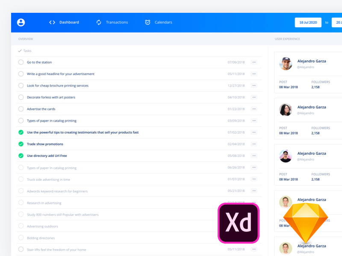Click the Adobe XD logo badge
Viewport: 342px width, 256px height.
(x=239, y=223)
